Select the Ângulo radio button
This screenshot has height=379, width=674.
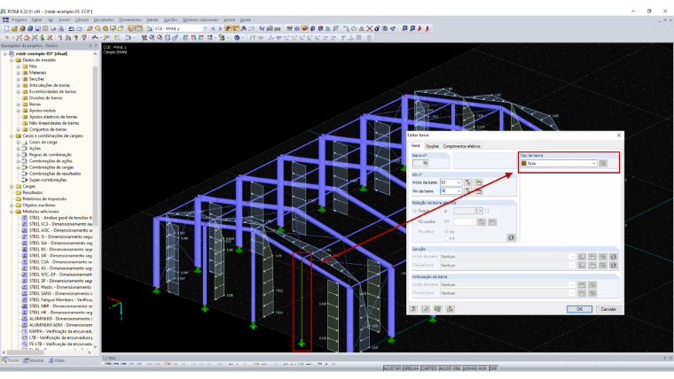(415, 211)
